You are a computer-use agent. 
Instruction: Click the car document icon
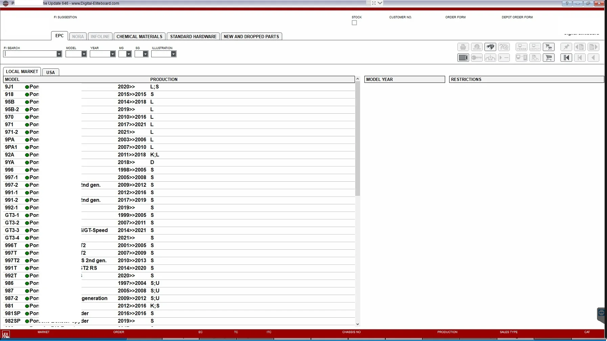click(x=535, y=58)
